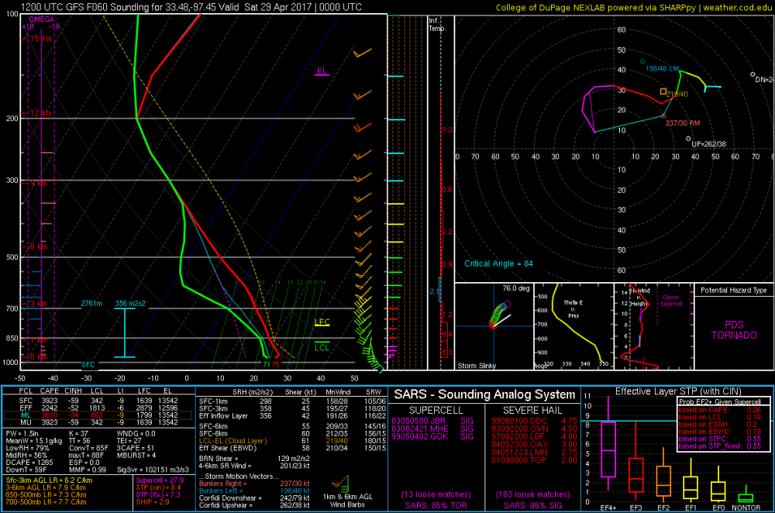
Task: Click the "Theta-E v. Pres" plot label
Action: tap(573, 309)
